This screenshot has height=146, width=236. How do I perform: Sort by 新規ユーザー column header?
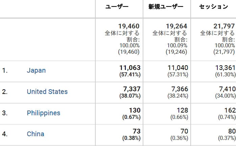point(166,7)
